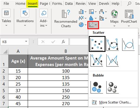Insert a 2-D Bubble chart
This screenshot has height=108, width=140.
tap(97, 87)
